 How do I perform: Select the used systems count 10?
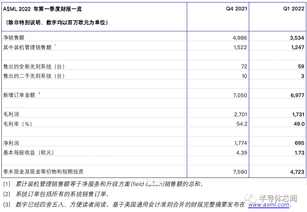point(244,76)
